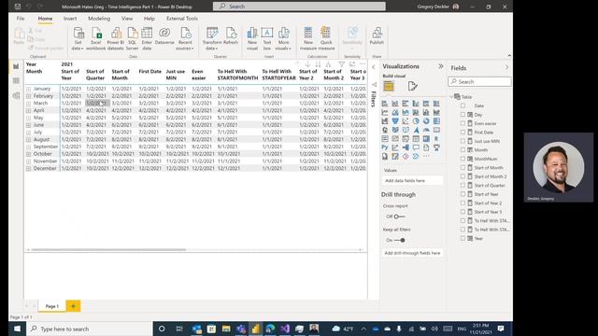Click the Fields pane search box
The image size is (598, 336).
(479, 82)
